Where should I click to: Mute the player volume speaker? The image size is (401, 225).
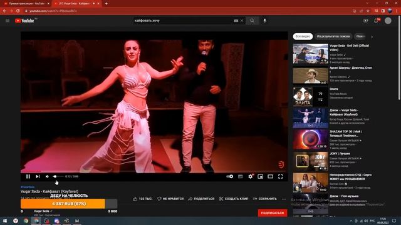[47, 176]
